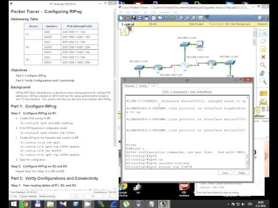Open the Drawing Palette icon
Image resolution: width=278 pixels, height=208 pixels.
pyautogui.click(x=200, y=18)
